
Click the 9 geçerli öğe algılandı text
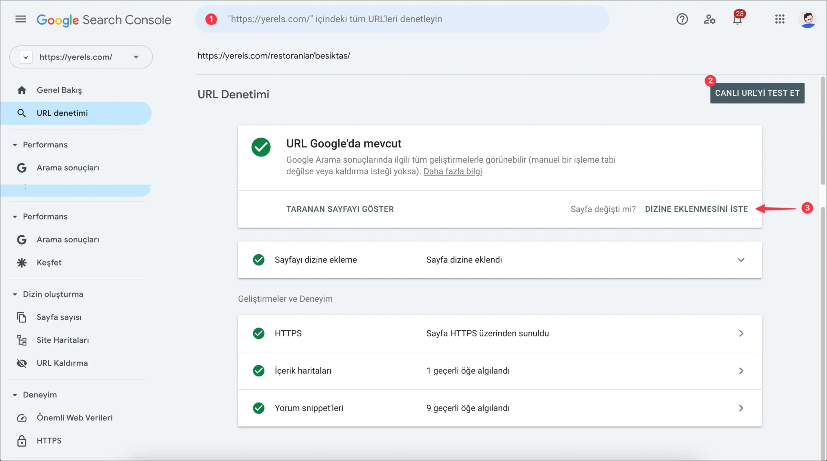coord(468,408)
